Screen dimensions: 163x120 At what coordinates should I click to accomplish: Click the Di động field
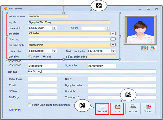42,97
